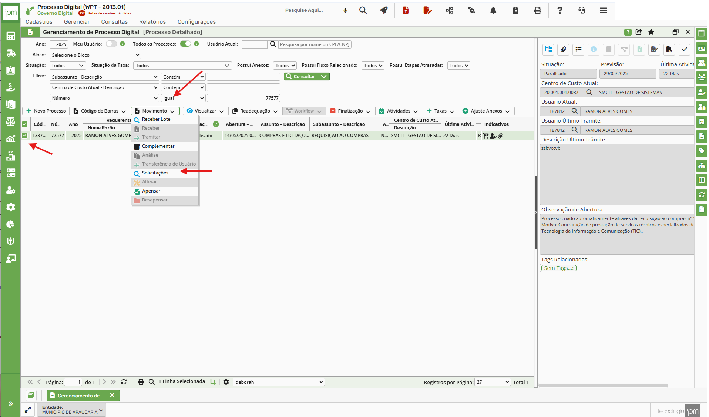This screenshot has height=417, width=709.
Task: Uncheck the row checkbox for process 77577
Action: [x=24, y=136]
